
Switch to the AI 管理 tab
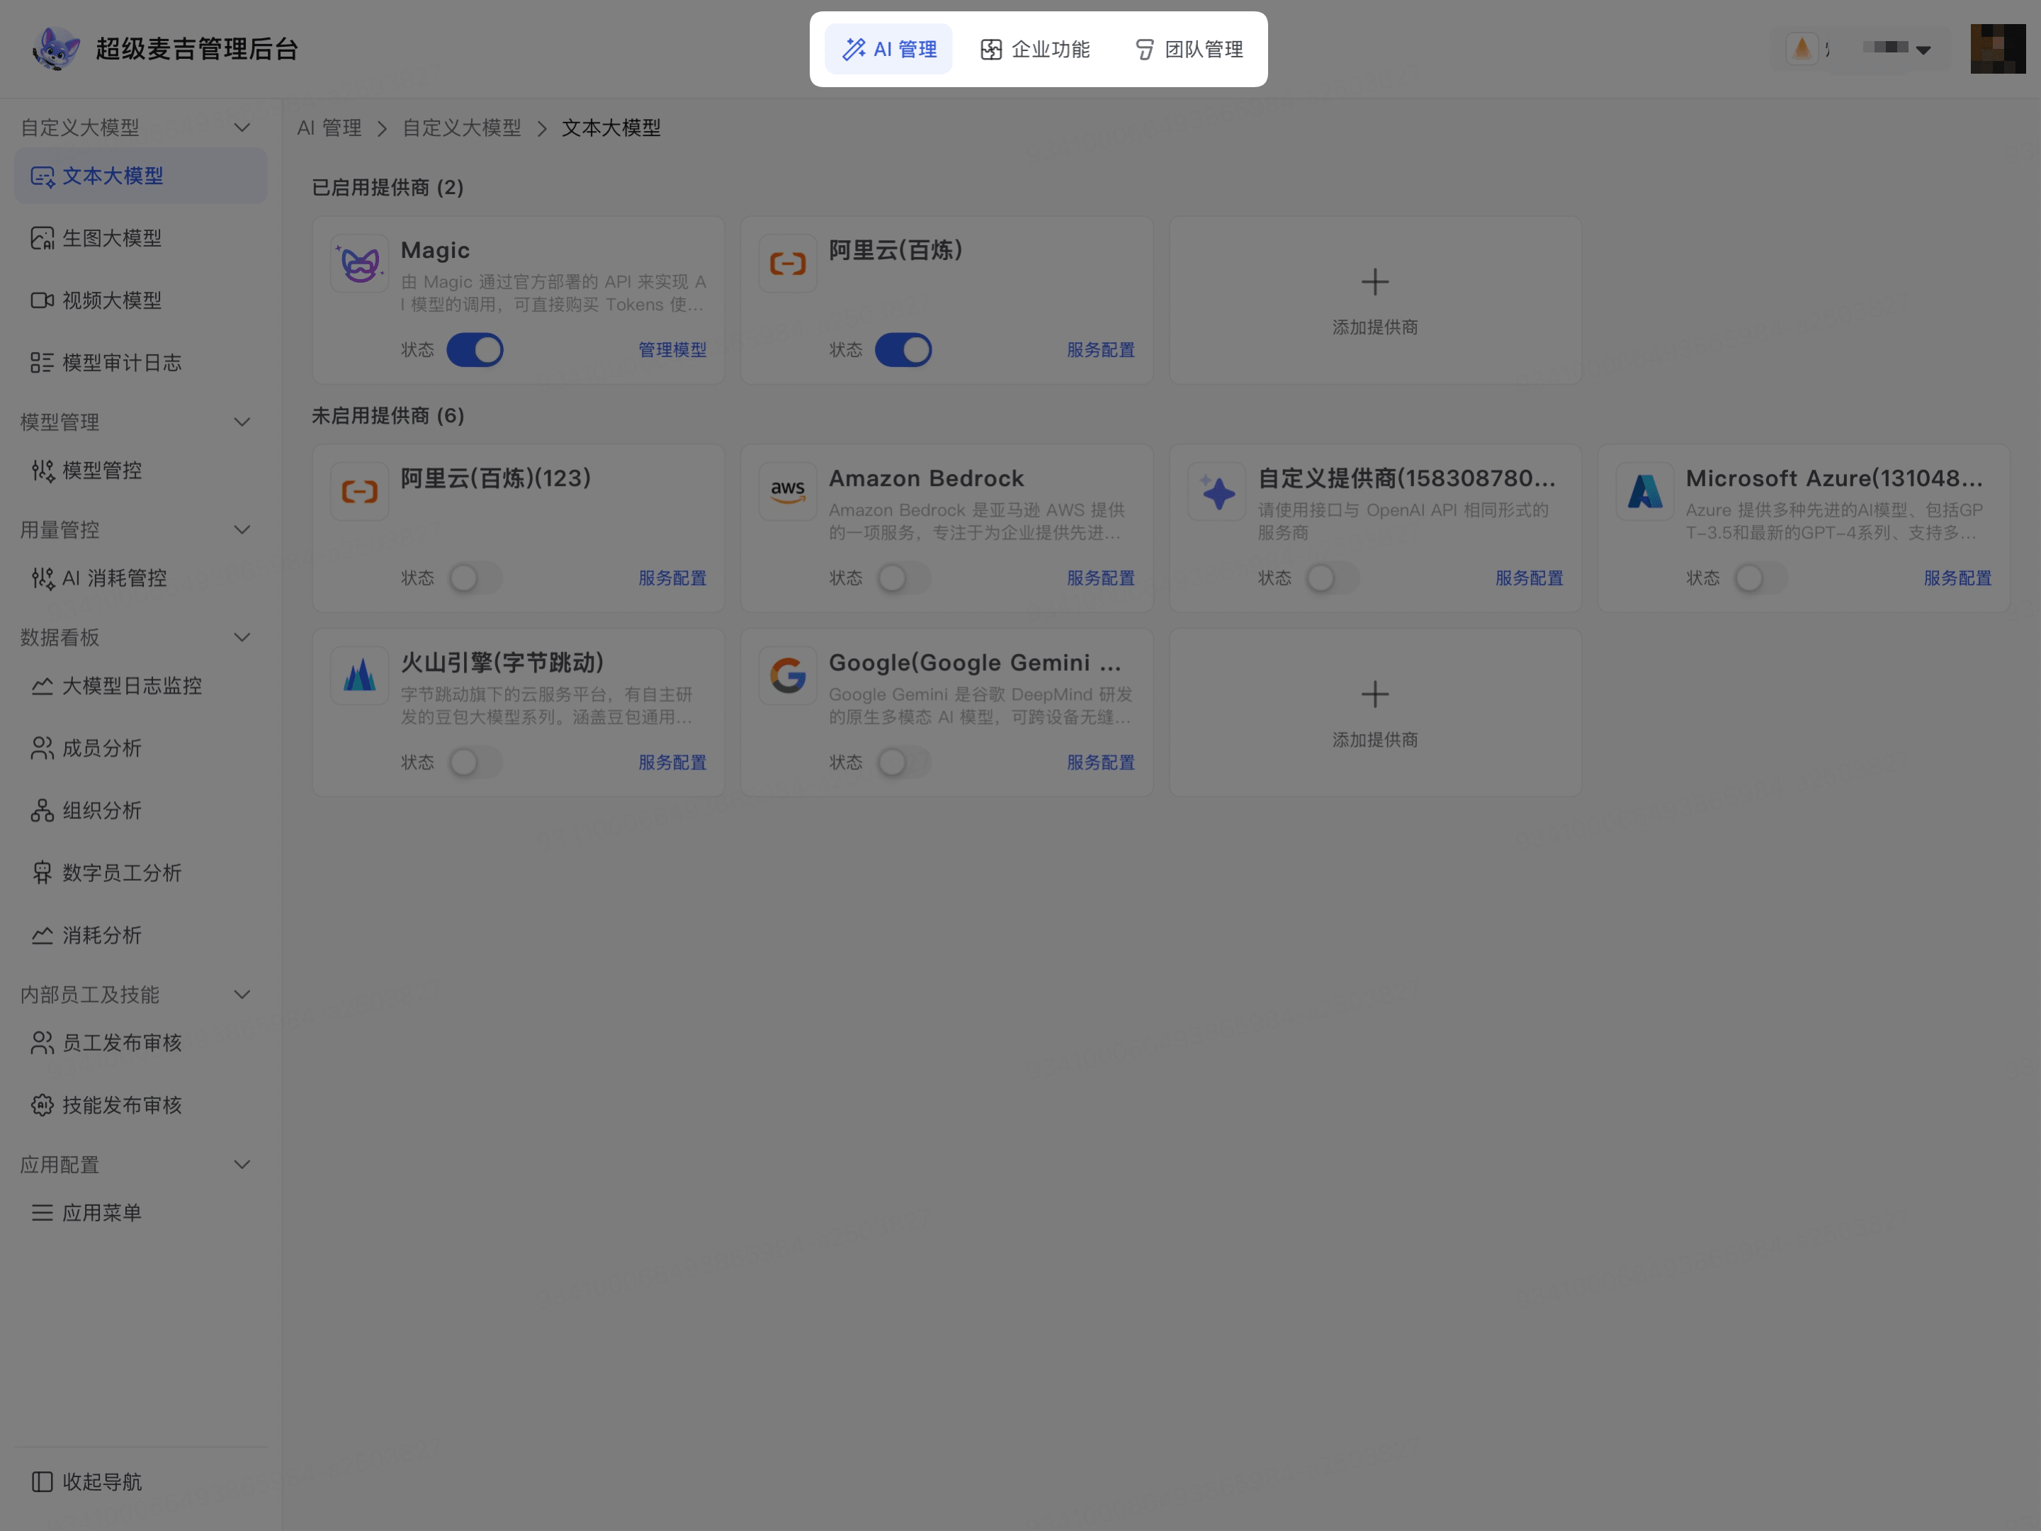[x=888, y=49]
